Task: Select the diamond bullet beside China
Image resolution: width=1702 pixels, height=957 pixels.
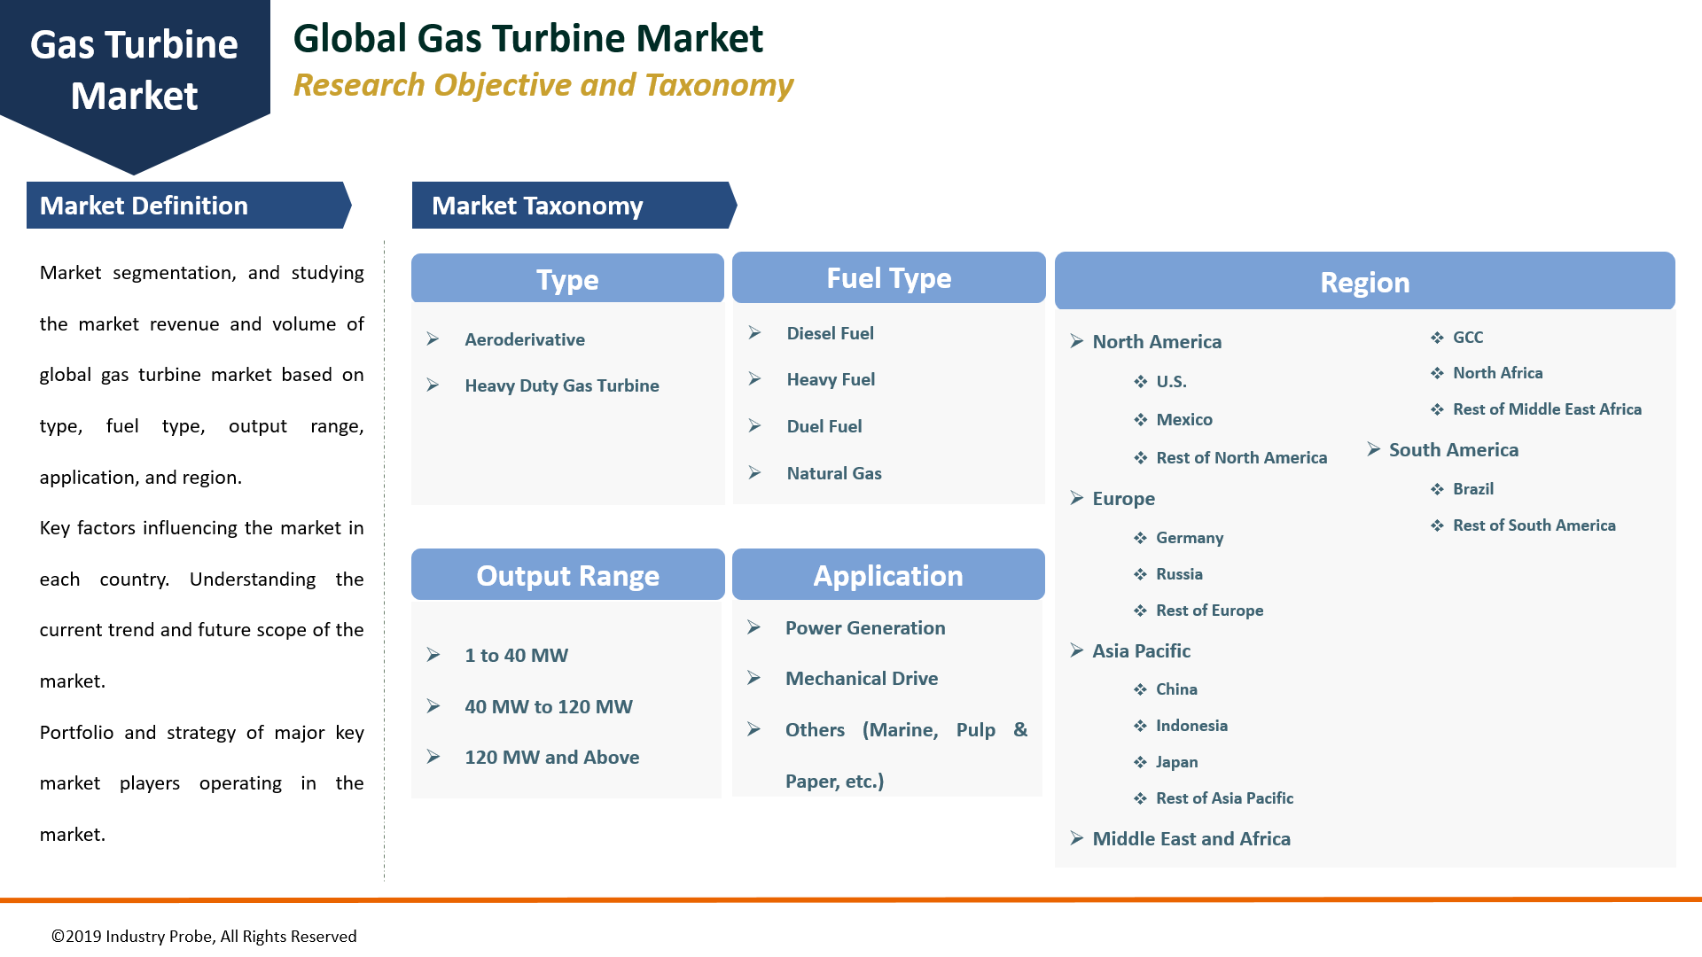Action: coord(1141,689)
